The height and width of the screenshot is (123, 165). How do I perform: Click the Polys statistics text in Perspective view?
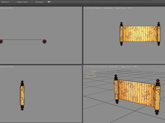pos(90,73)
